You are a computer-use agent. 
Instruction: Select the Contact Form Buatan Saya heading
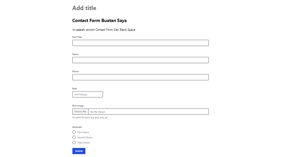[x=99, y=21]
